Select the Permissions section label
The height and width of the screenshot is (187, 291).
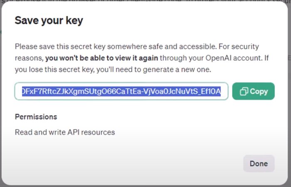click(36, 117)
